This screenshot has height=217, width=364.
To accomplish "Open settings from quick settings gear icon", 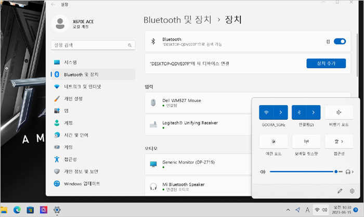I will tap(352, 191).
